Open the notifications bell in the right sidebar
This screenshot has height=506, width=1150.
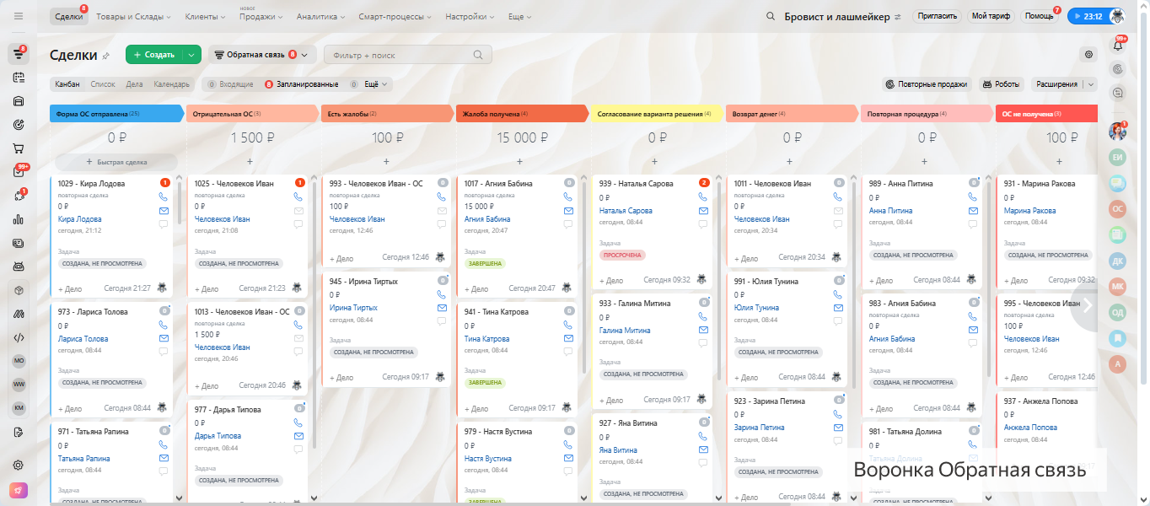coord(1119,46)
